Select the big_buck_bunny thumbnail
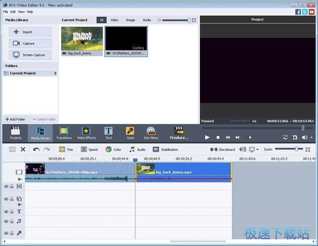318x246 pixels. pyautogui.click(x=82, y=41)
